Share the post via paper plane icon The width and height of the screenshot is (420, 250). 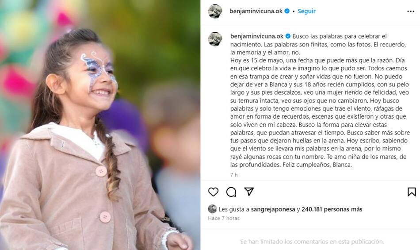pos(249,192)
